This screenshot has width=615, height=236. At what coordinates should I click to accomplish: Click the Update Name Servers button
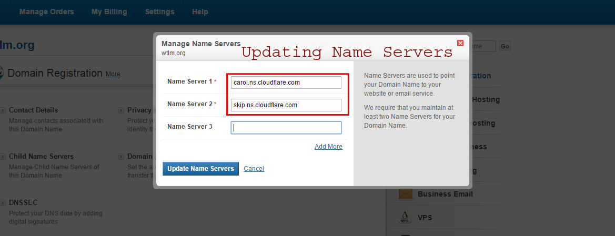pyautogui.click(x=200, y=169)
